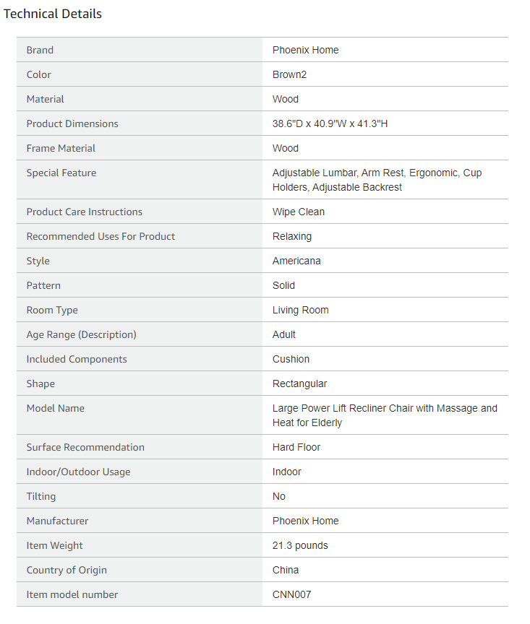
Task: Select the Special Feature label
Action: (x=61, y=173)
